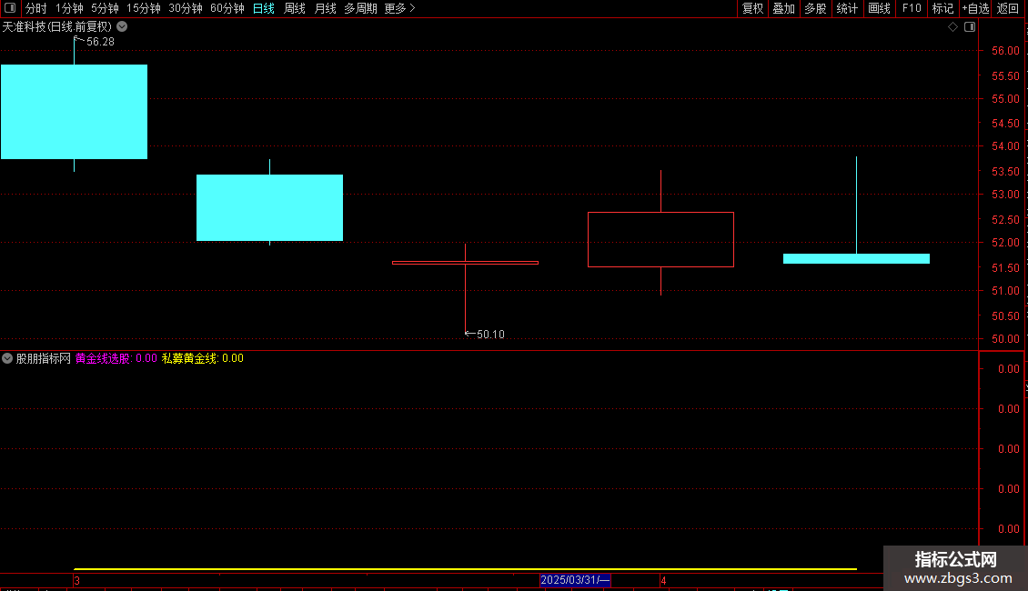The image size is (1028, 591).
Task: Select the 60分钟 period tab
Action: click(x=227, y=8)
